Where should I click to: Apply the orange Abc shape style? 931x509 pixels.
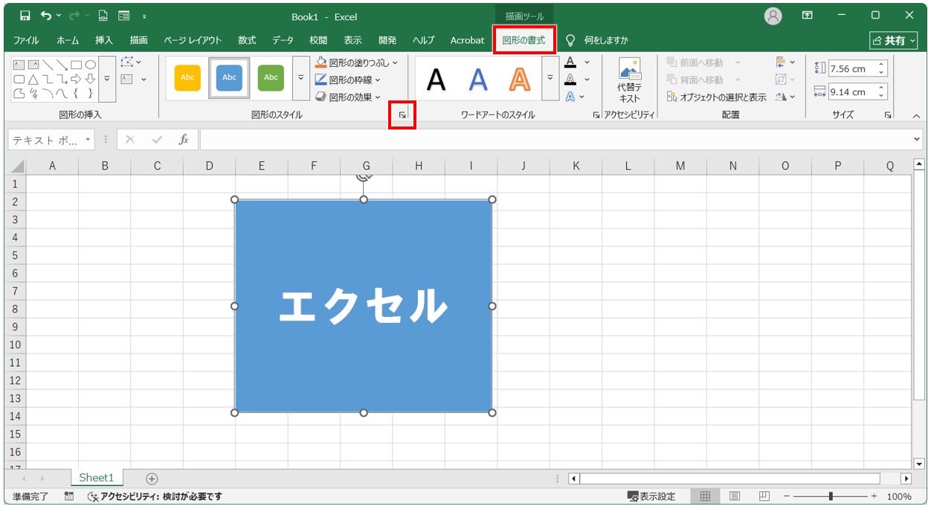click(187, 77)
